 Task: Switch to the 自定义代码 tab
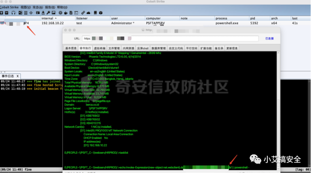click(176, 48)
